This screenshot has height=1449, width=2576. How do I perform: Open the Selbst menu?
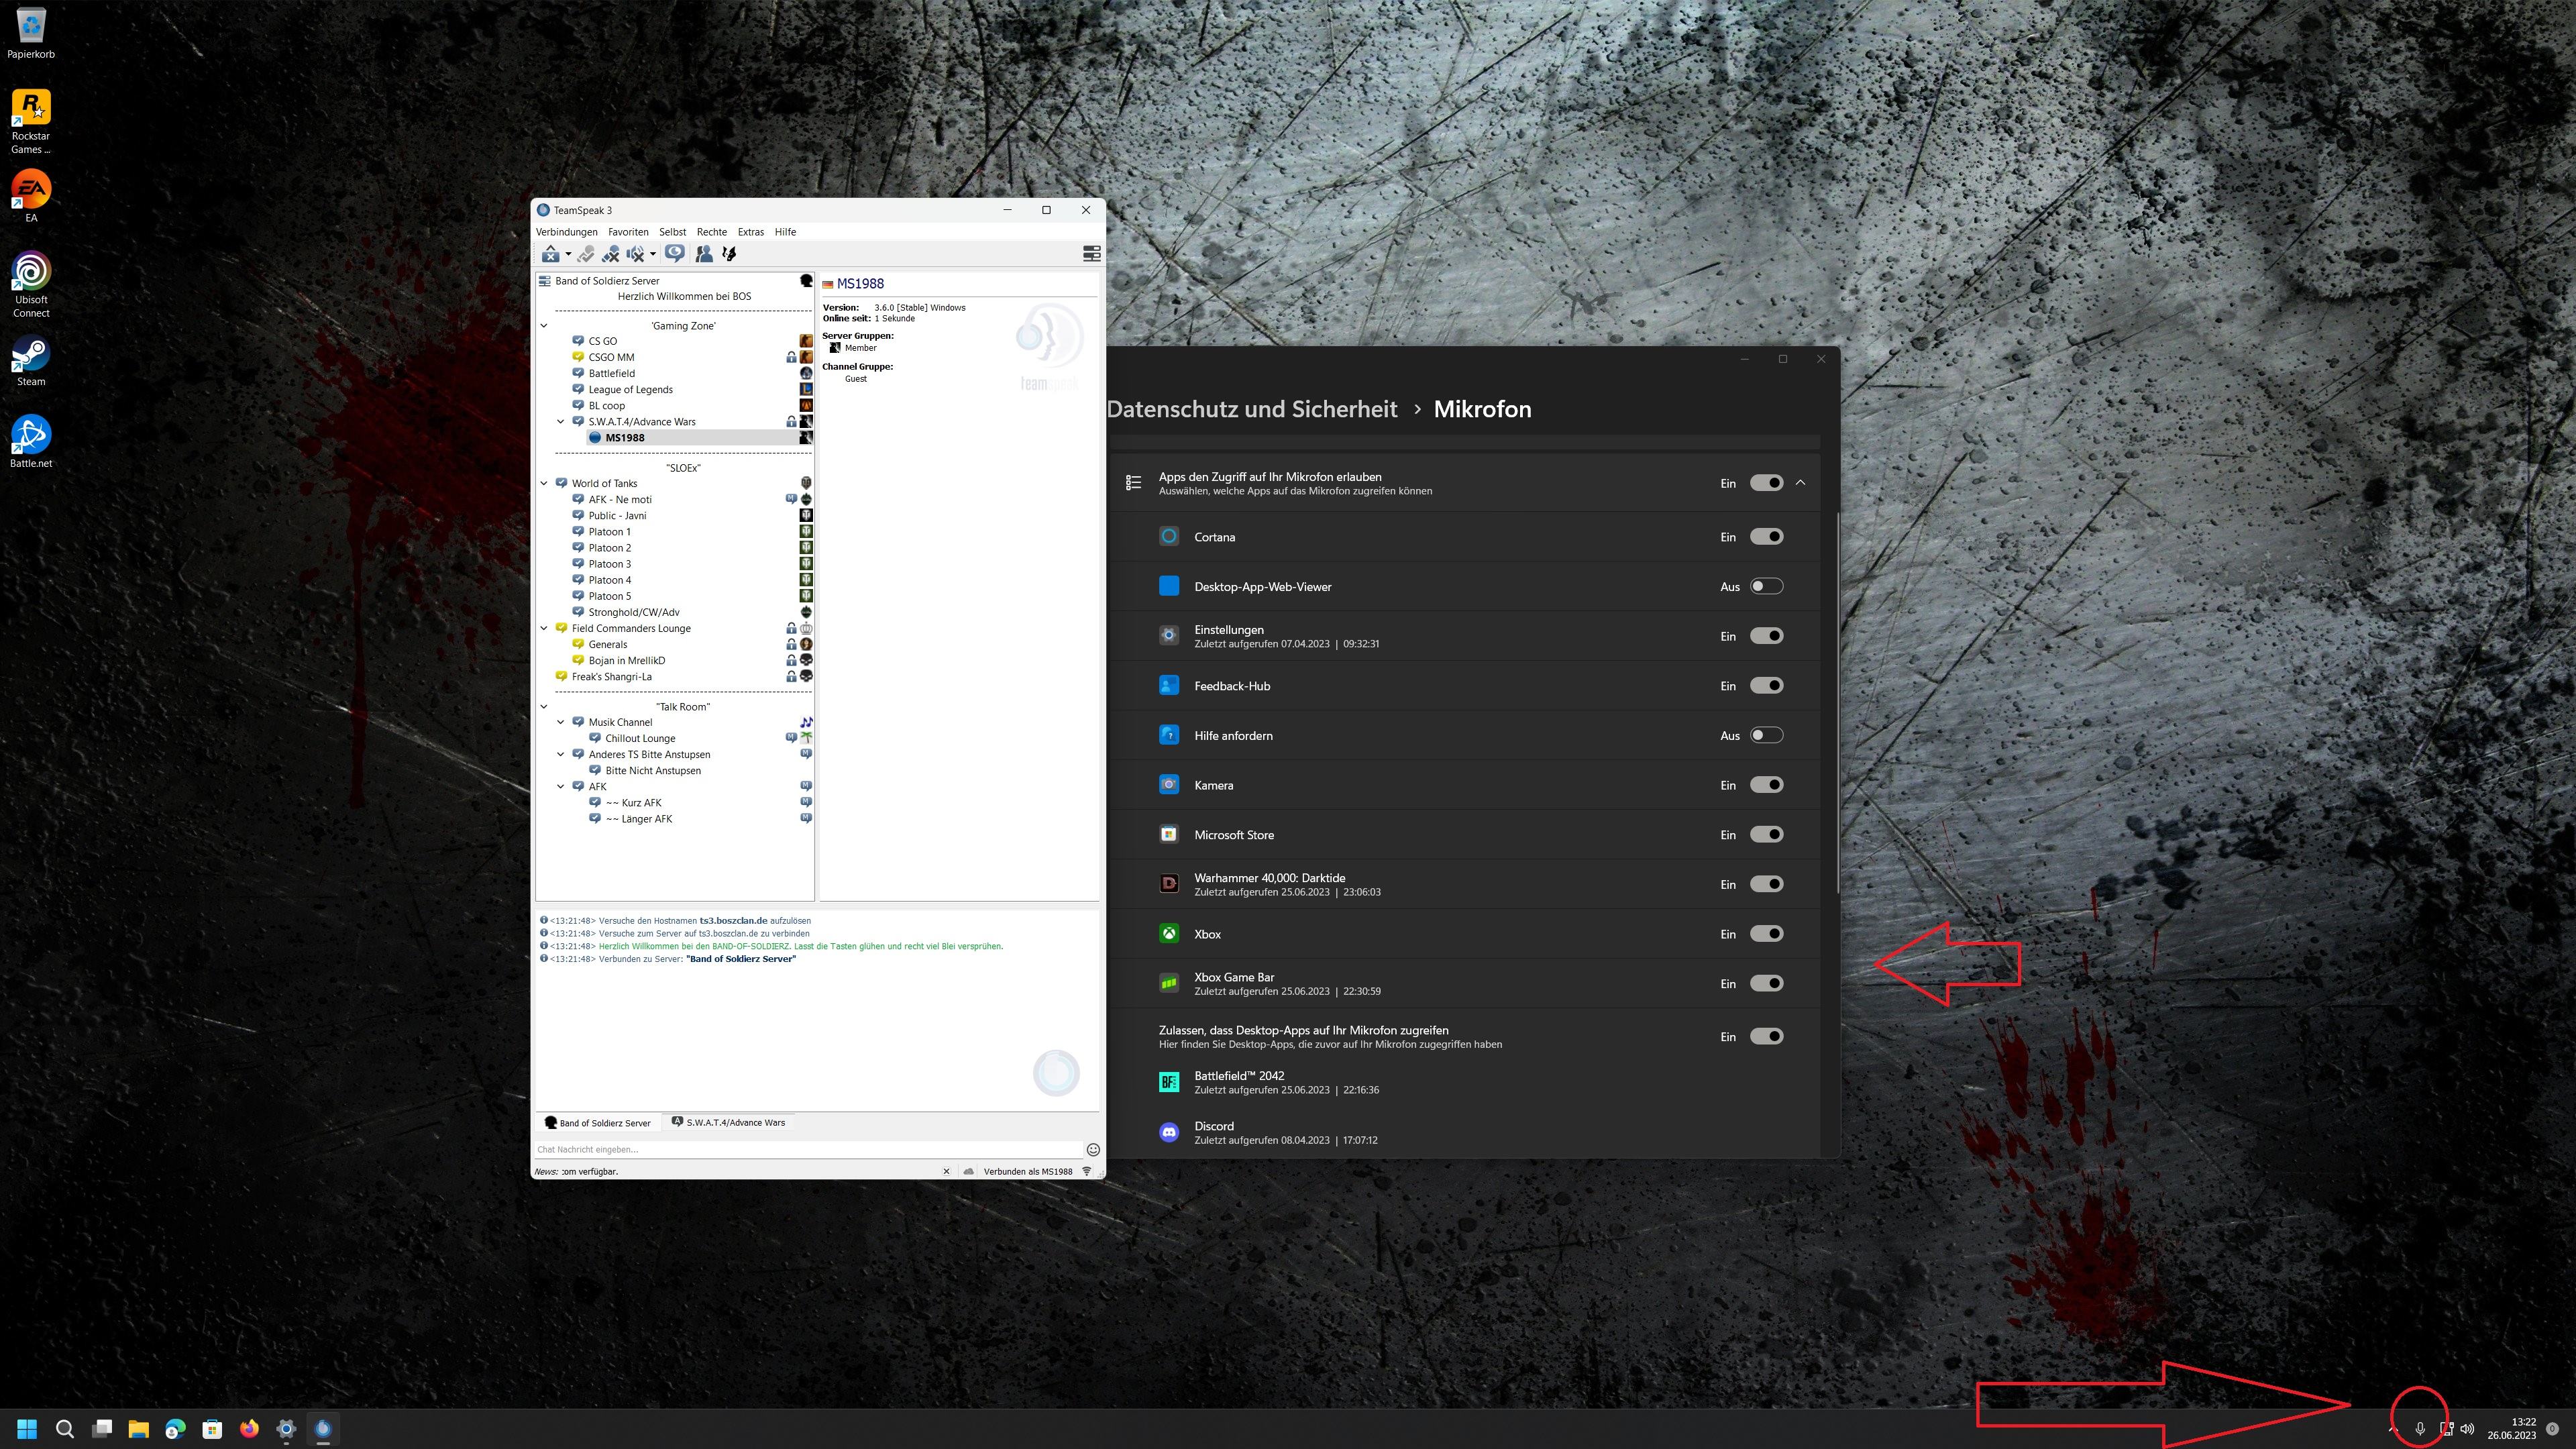click(673, 232)
